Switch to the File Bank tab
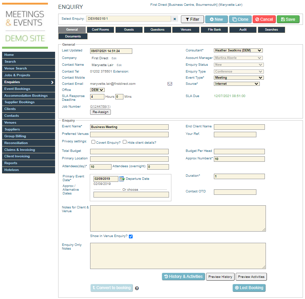The height and width of the screenshot is (299, 305). (x=214, y=30)
